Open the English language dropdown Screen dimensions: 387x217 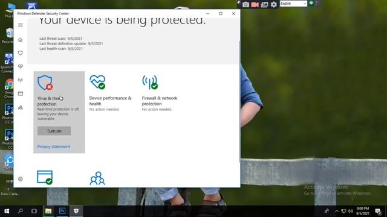293,4
